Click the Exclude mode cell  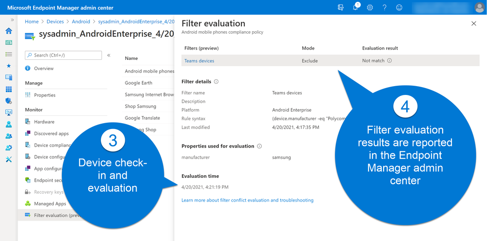[310, 61]
